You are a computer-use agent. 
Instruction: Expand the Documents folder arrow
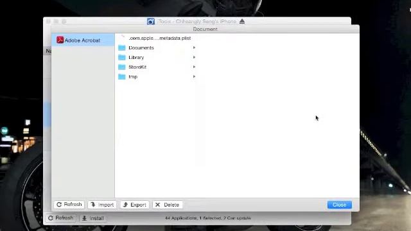point(194,47)
